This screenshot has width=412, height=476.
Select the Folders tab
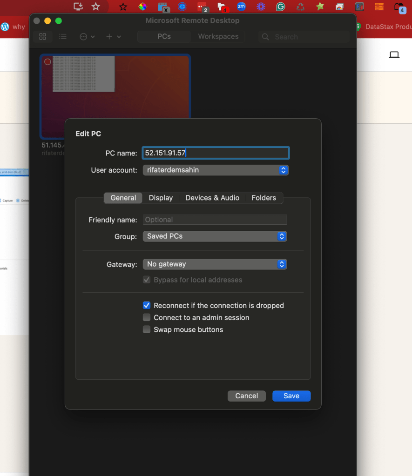pyautogui.click(x=264, y=198)
